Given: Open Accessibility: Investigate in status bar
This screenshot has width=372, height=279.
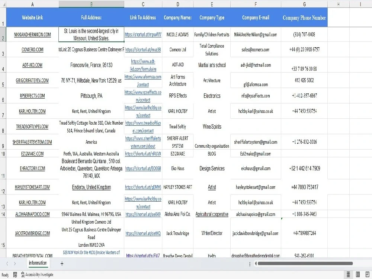Looking at the screenshot, I should point(37,275).
